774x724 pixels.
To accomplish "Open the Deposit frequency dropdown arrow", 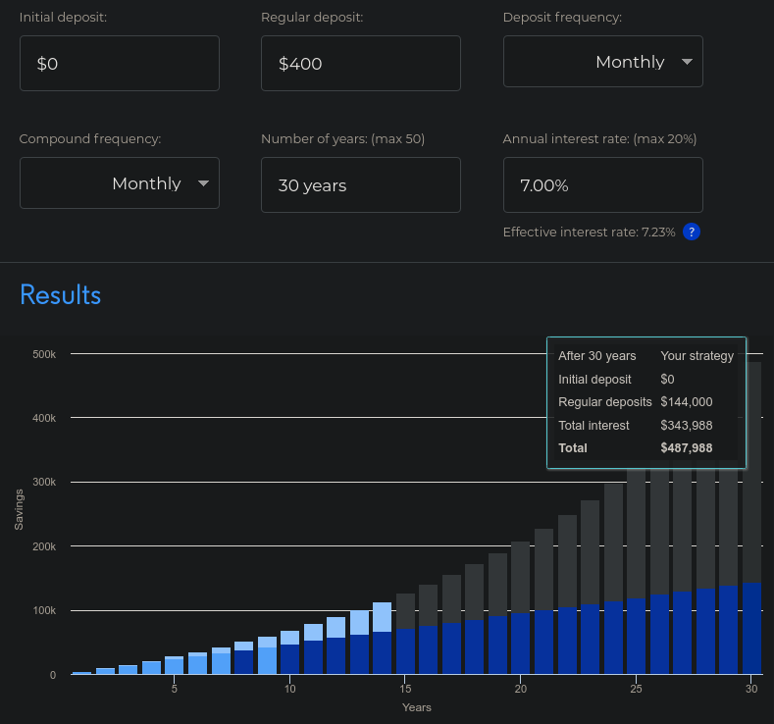I will click(x=687, y=62).
